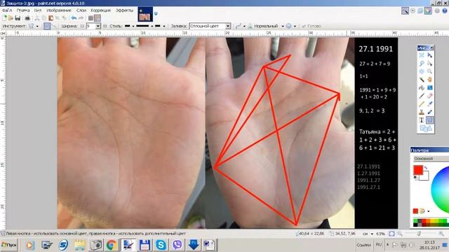Toggle the Colors window visibility
449x252 pixels.
[x=428, y=11]
